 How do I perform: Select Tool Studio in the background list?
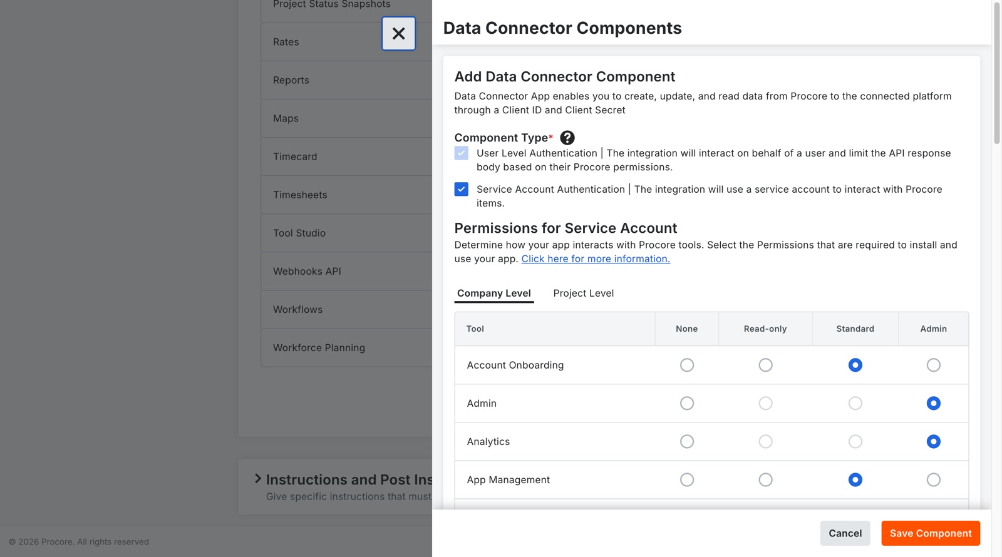[346, 233]
